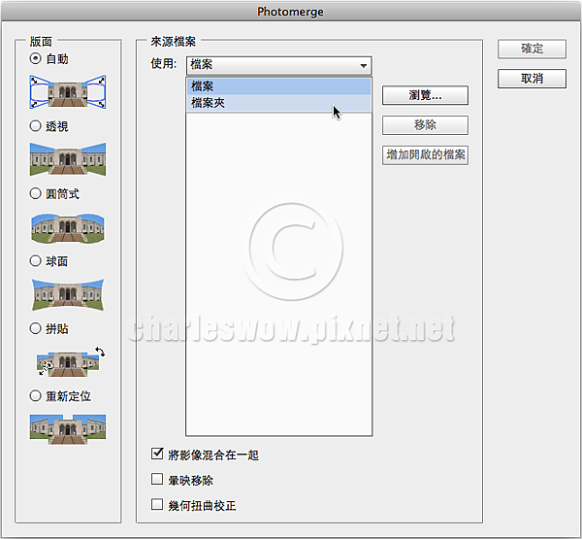This screenshot has width=582, height=539.
Task: Open the 使用 source dropdown
Action: point(278,65)
